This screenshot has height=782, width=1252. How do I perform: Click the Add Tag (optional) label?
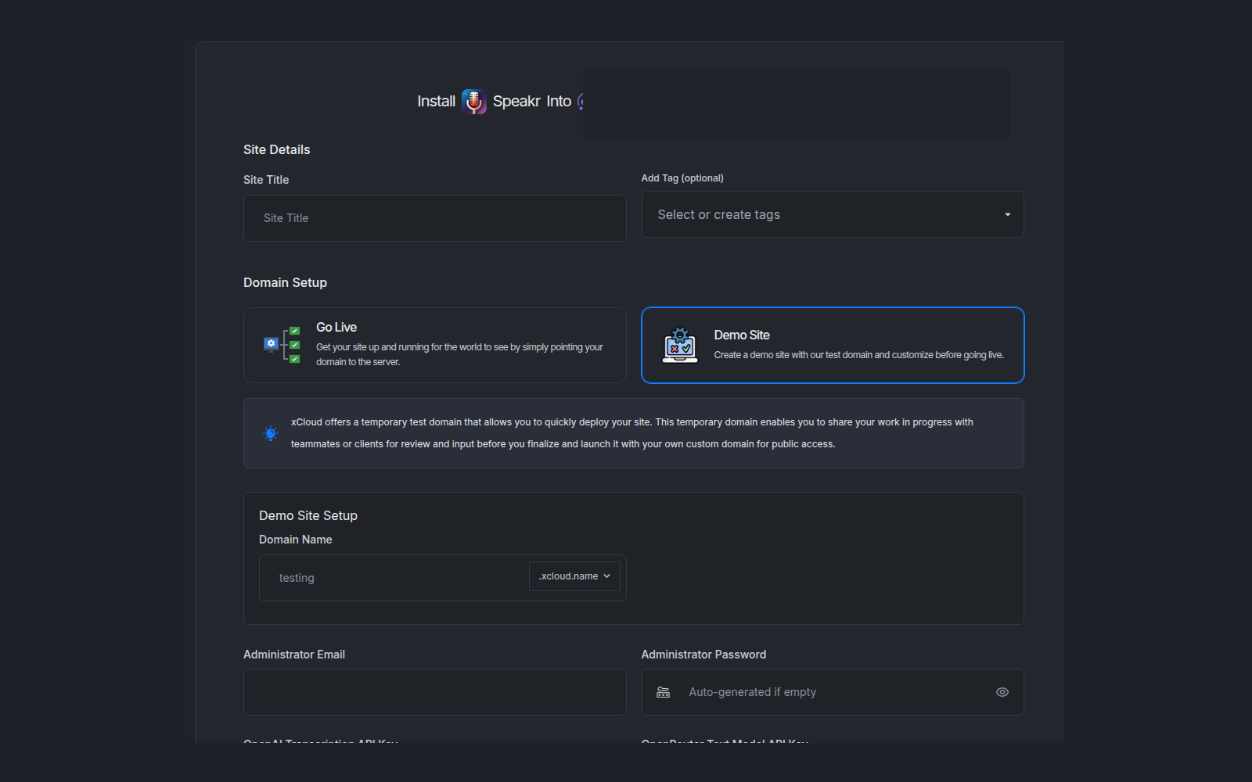682,178
